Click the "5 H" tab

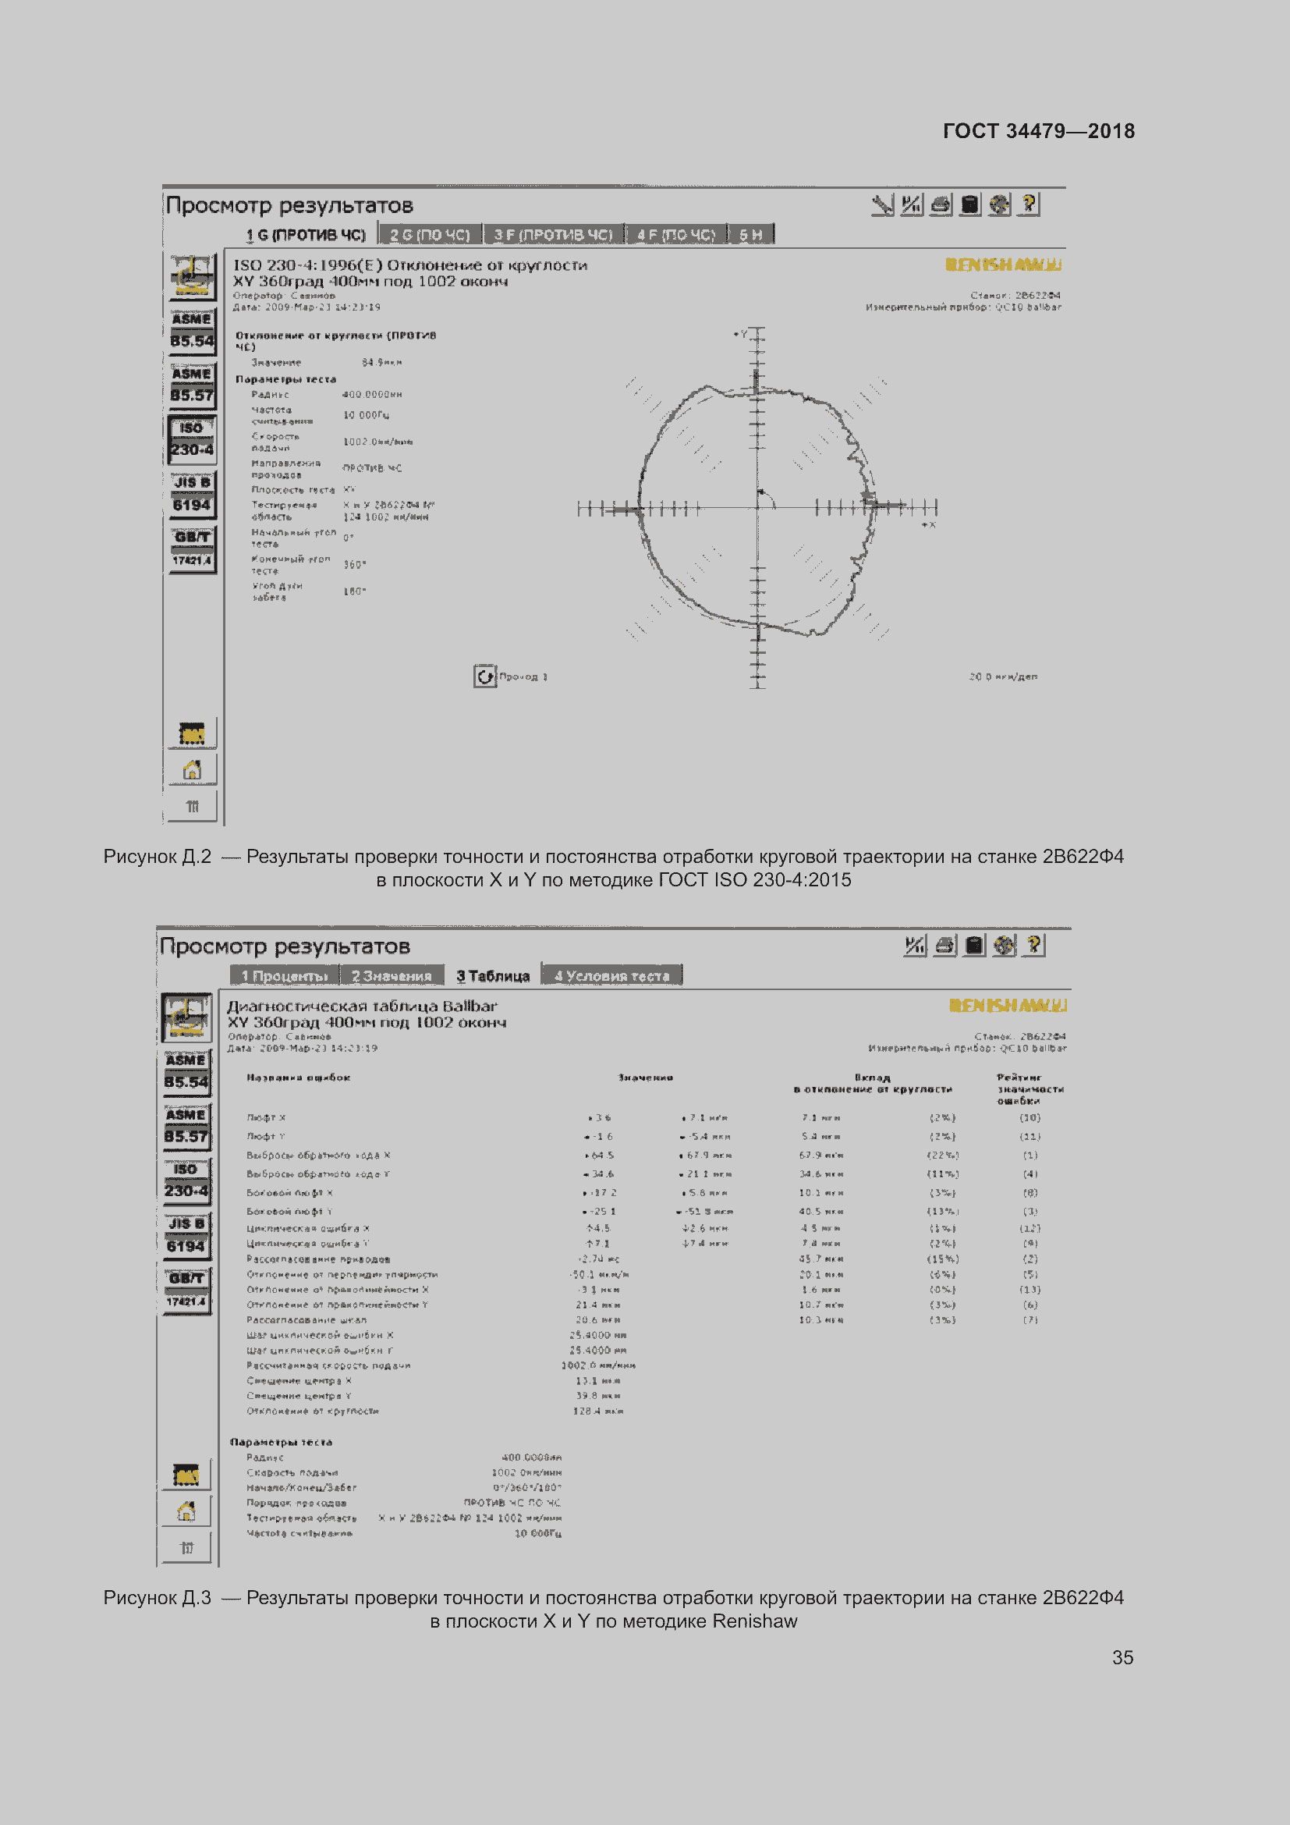(750, 235)
